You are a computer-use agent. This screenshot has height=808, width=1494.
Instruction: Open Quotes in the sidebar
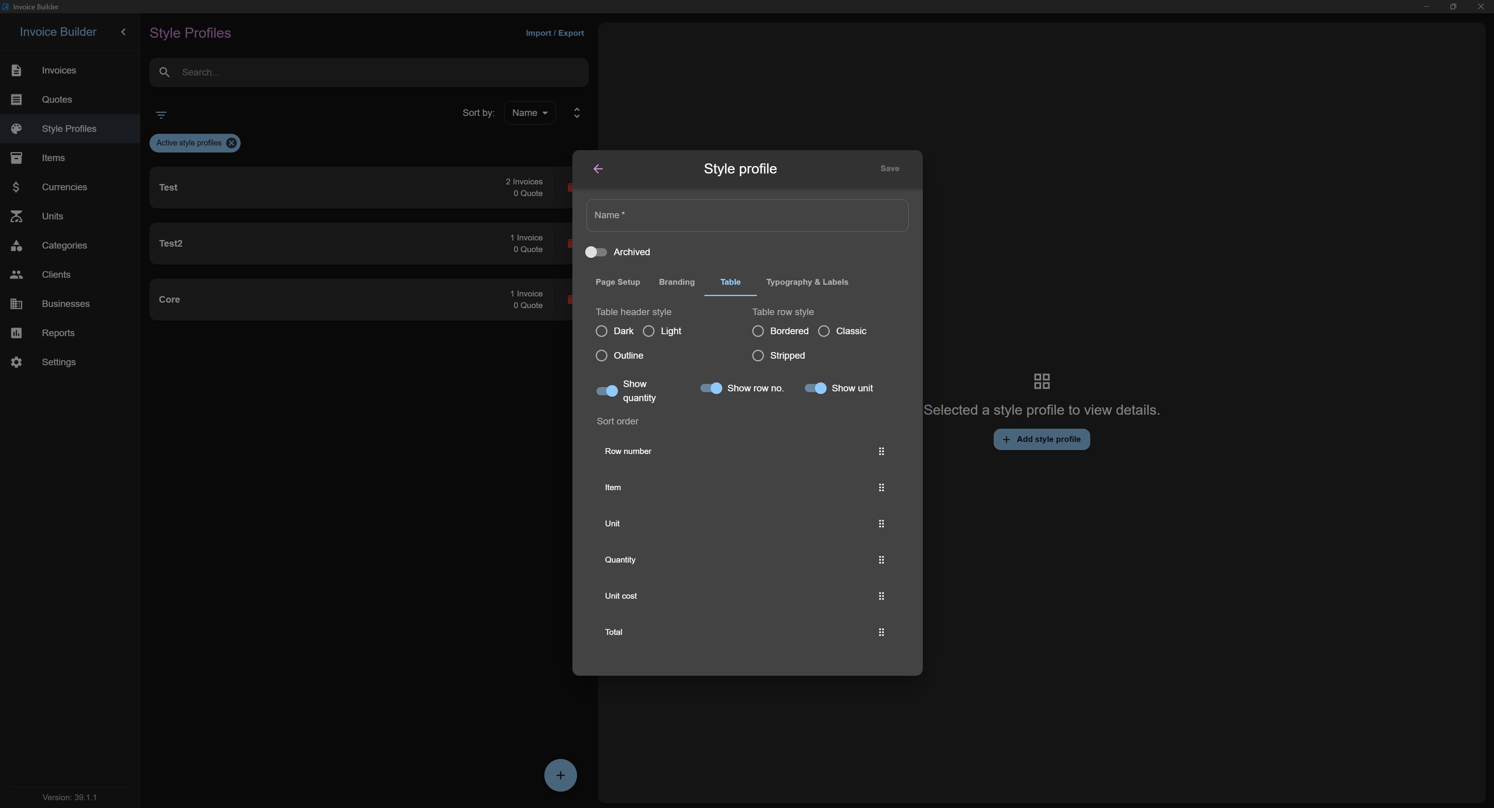(x=70, y=100)
